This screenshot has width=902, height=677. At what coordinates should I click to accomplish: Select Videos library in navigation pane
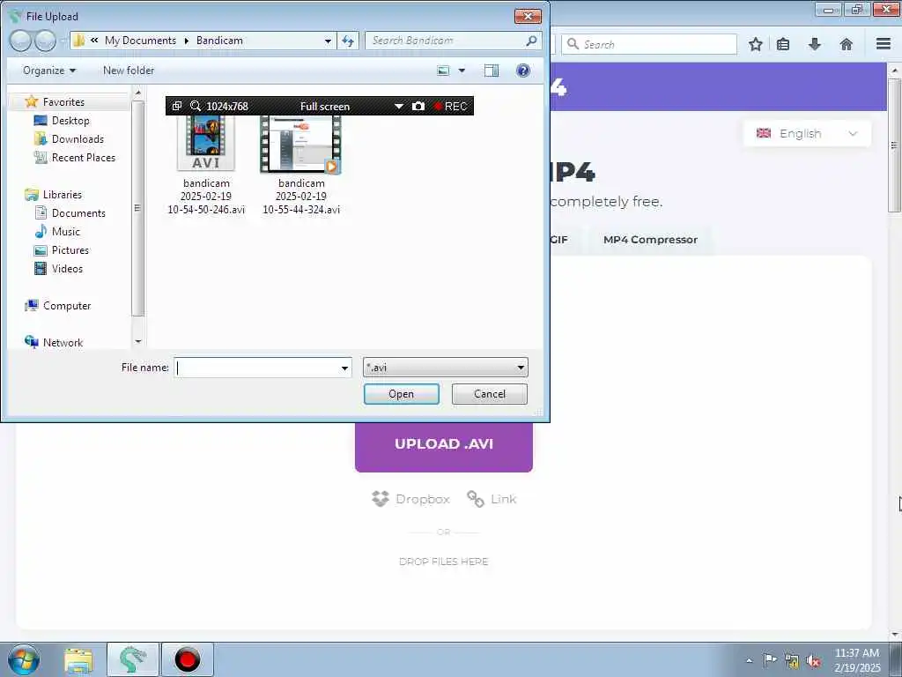click(67, 268)
